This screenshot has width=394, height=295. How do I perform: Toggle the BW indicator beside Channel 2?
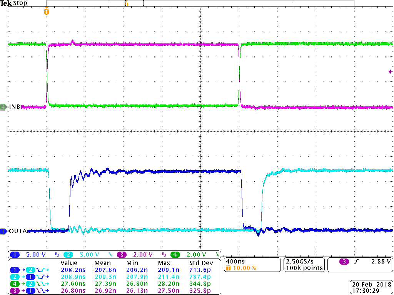click(110, 254)
